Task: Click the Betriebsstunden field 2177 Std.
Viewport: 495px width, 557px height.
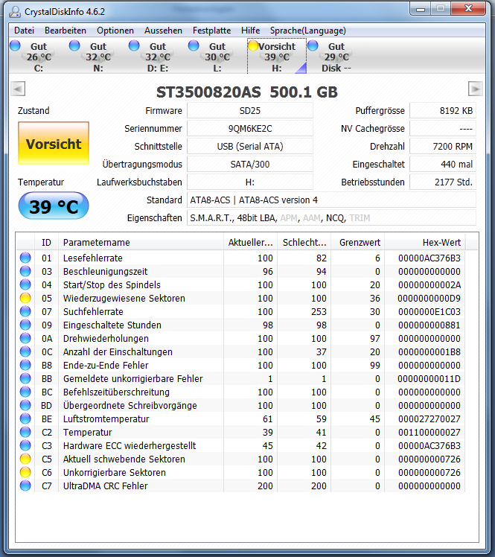Action: click(443, 182)
